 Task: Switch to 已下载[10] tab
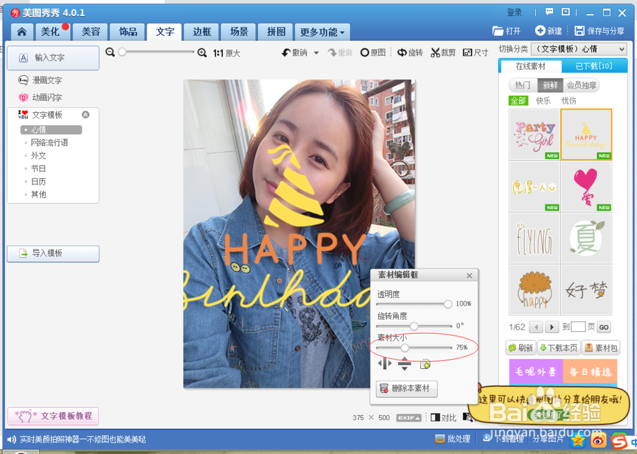(594, 66)
